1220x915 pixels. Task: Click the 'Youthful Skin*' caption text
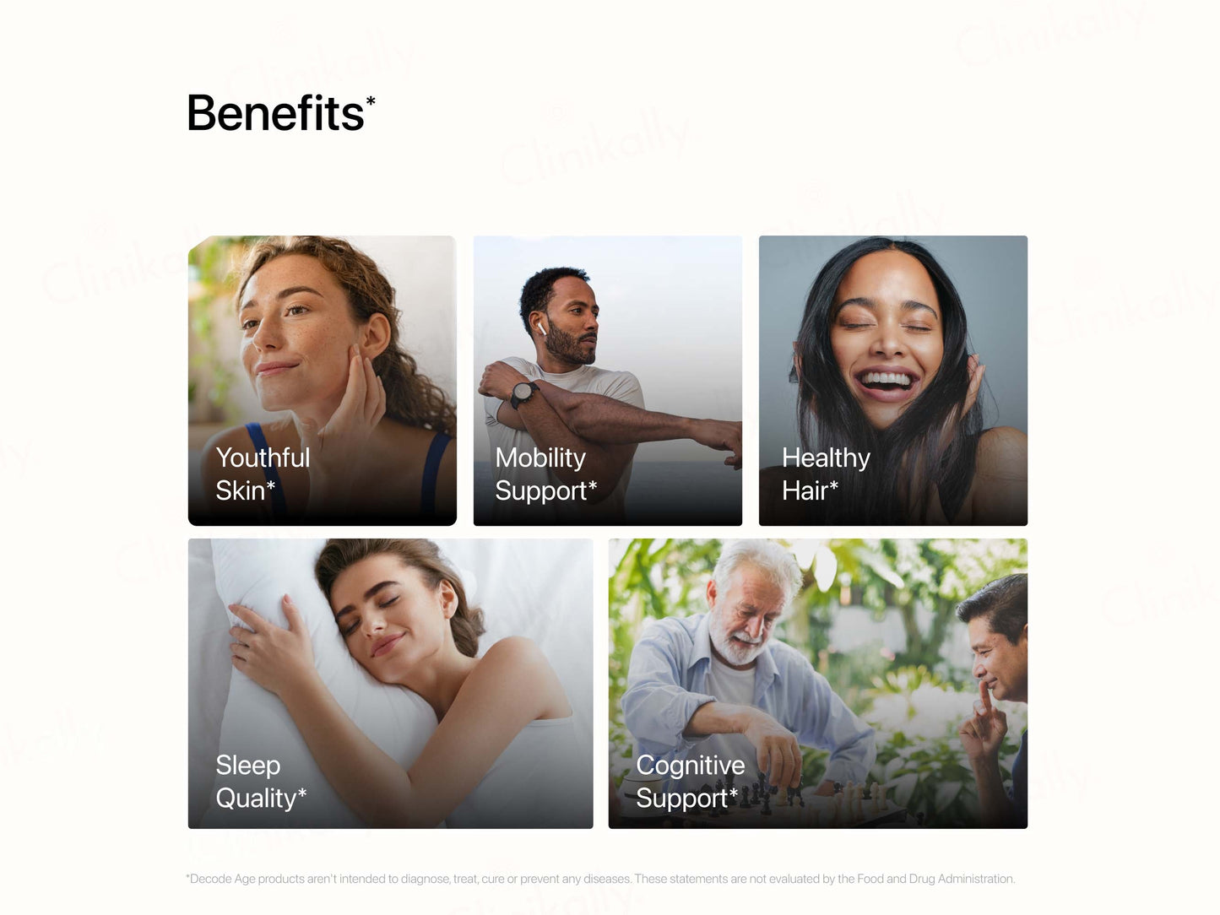tap(263, 474)
